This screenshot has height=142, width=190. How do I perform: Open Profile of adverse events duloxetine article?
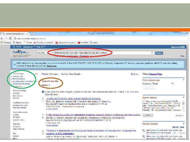93,115
